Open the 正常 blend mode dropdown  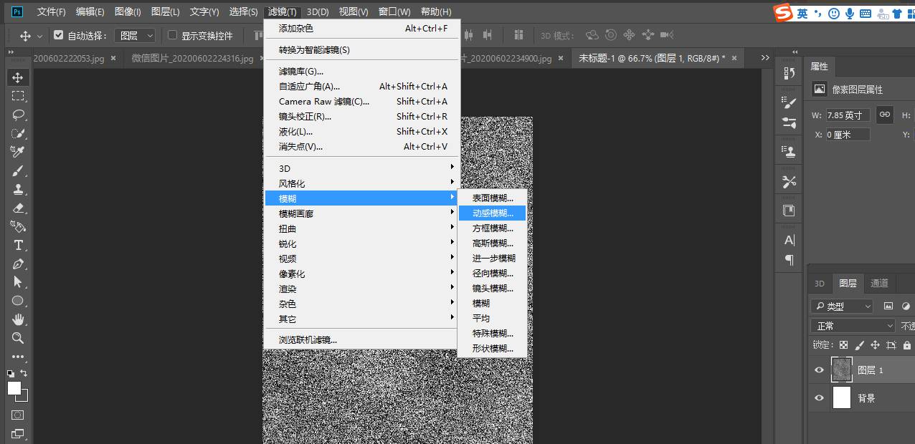(x=852, y=325)
